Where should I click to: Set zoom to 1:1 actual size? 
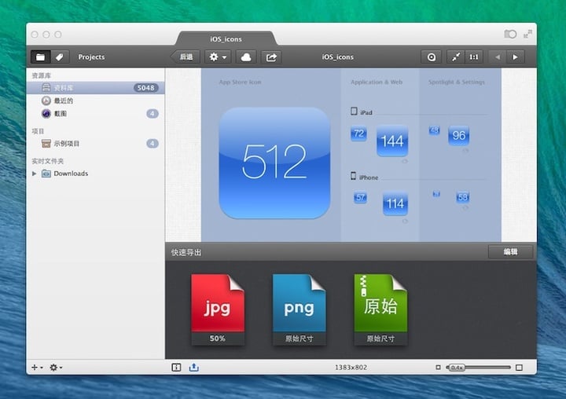[474, 57]
